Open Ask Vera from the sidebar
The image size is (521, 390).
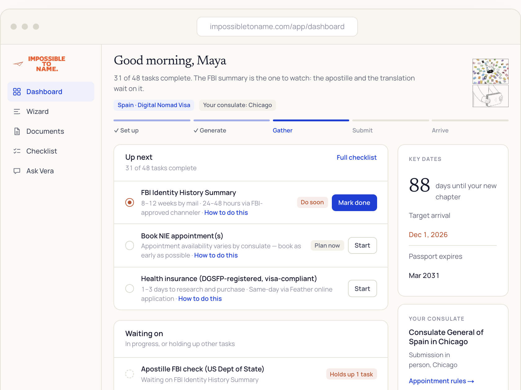[51, 171]
